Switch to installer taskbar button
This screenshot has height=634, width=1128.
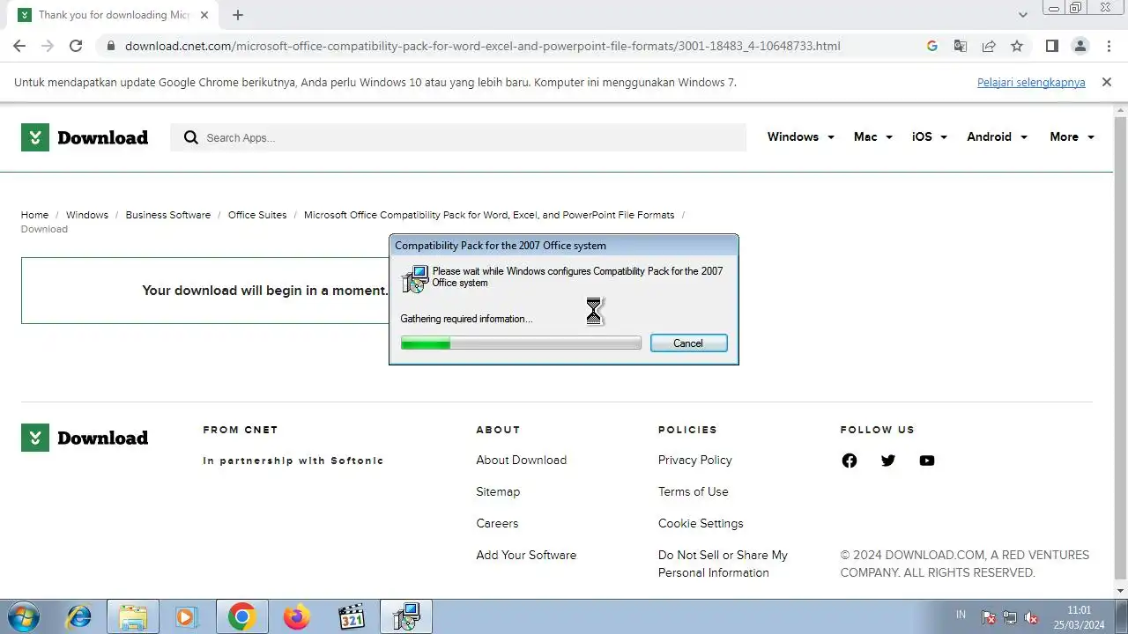point(406,616)
